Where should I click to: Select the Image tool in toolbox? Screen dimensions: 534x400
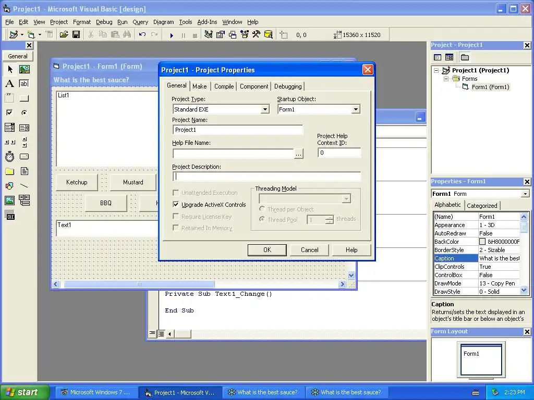(10, 201)
